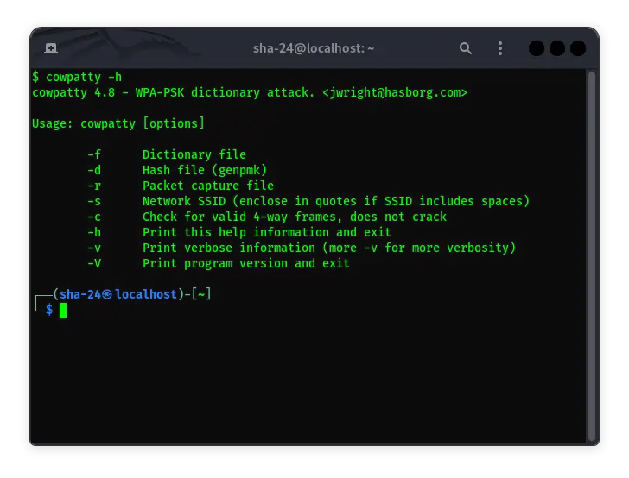Viewport: 629px width, 478px height.
Task: Click the blue sha-24 localhost prompt text
Action: pyautogui.click(x=118, y=294)
